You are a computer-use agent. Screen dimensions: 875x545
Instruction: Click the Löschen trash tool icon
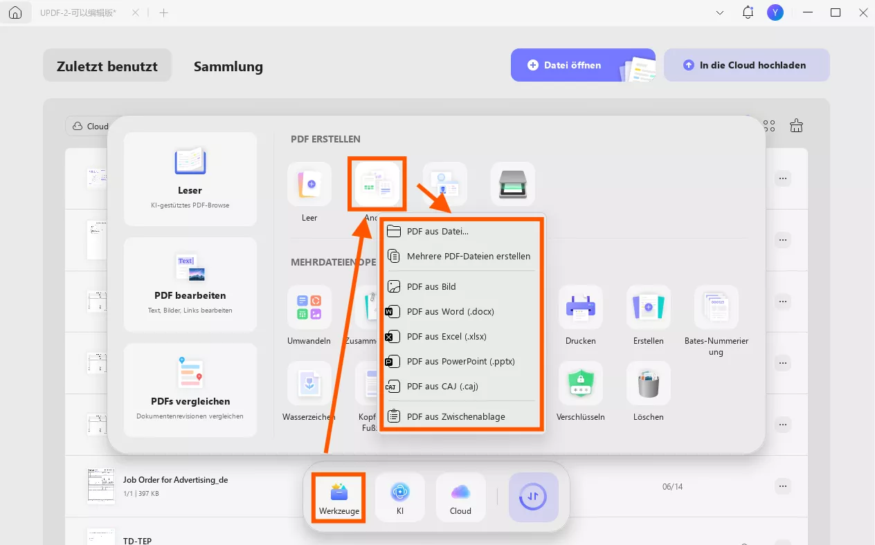[x=649, y=383]
